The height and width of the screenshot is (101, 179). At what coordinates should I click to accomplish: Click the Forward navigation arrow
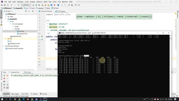(15, 5)
